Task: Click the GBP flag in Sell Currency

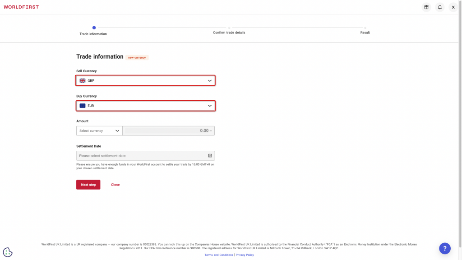Action: [83, 81]
